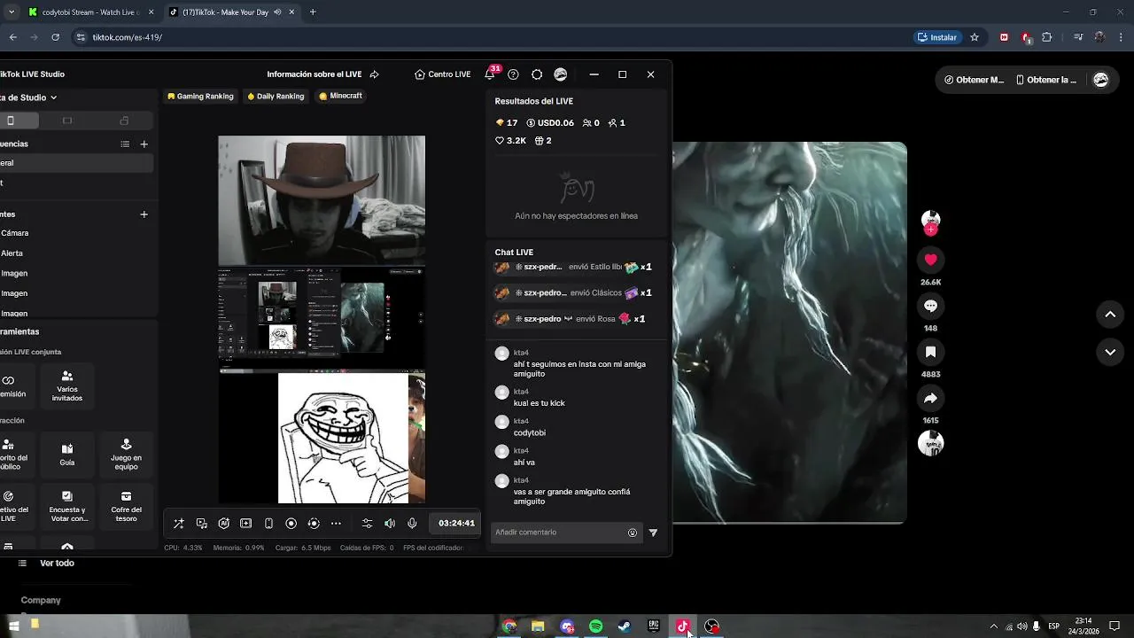
Task: Open the Guía tool
Action: click(x=67, y=455)
